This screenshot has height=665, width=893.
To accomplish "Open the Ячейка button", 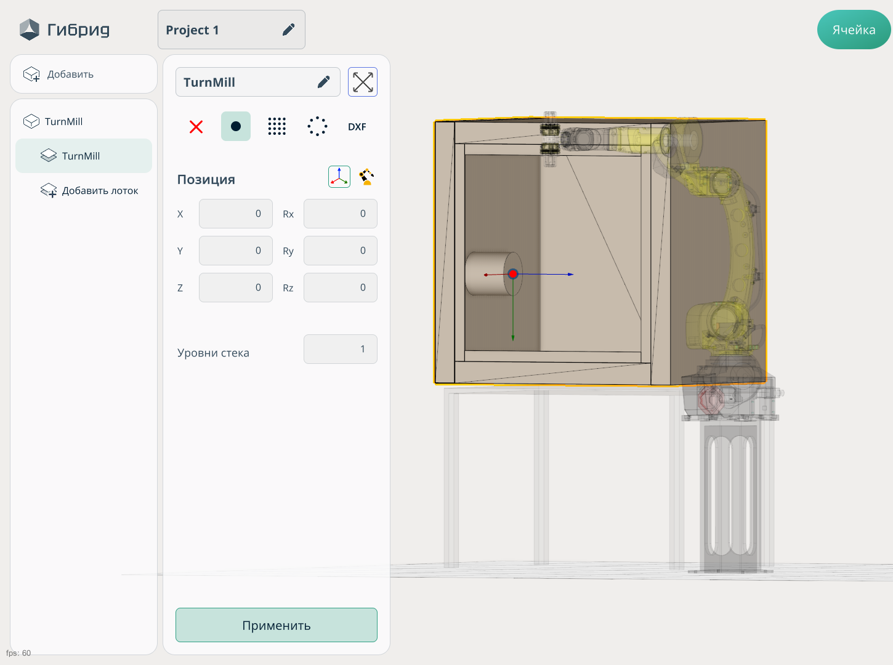I will pyautogui.click(x=854, y=30).
